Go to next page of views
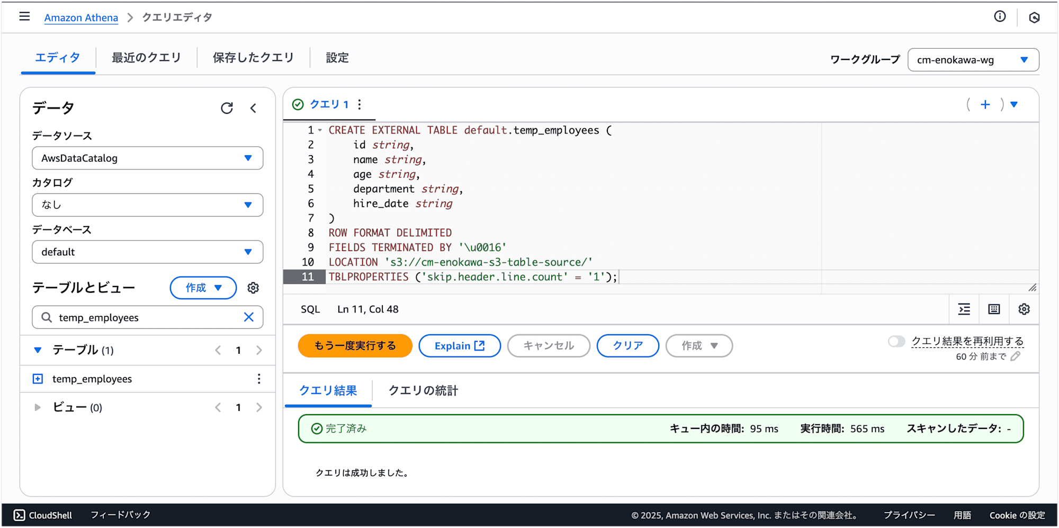1059x528 pixels. point(259,407)
